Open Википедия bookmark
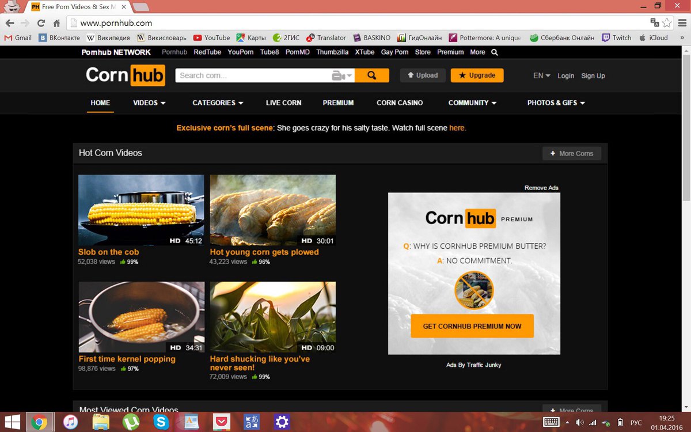691x432 pixels. (109, 37)
